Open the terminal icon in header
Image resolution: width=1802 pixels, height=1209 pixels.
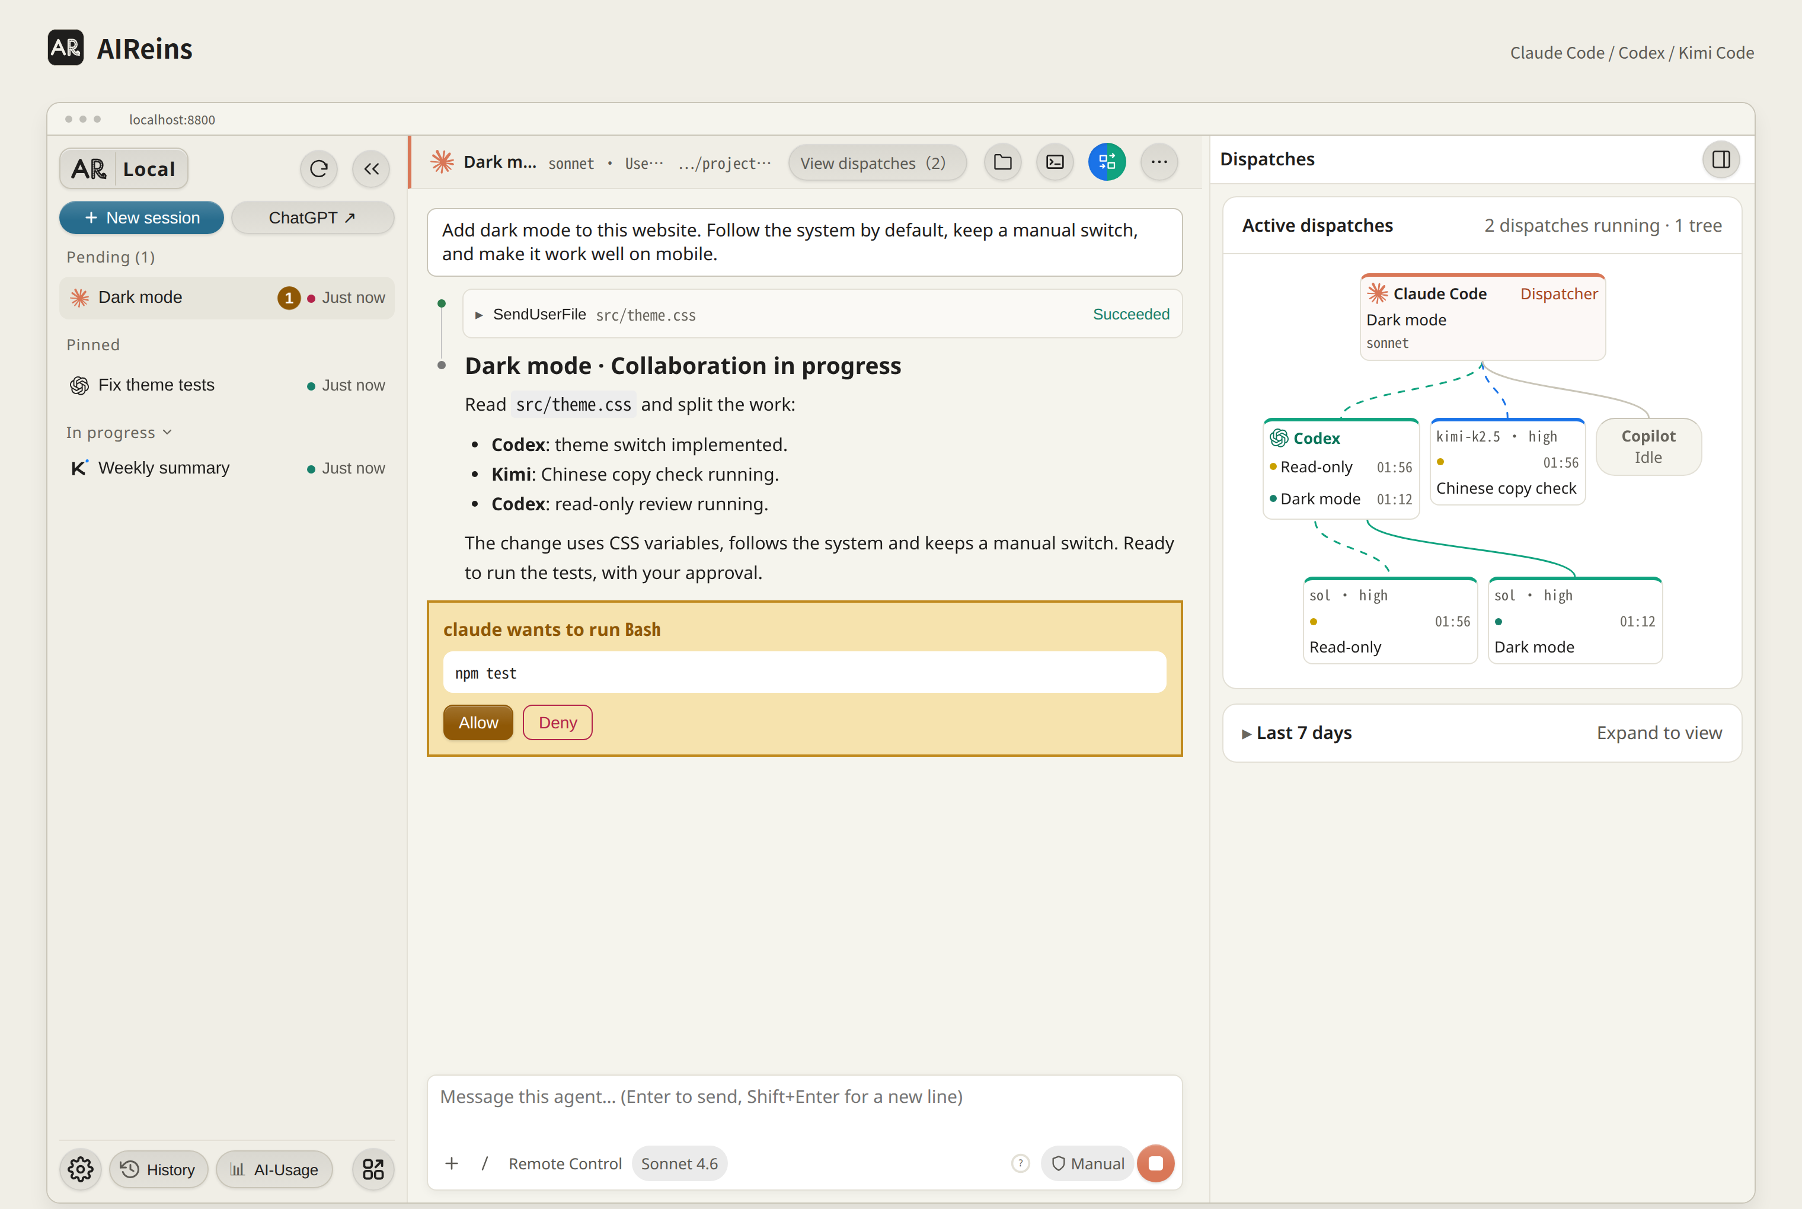pyautogui.click(x=1055, y=162)
